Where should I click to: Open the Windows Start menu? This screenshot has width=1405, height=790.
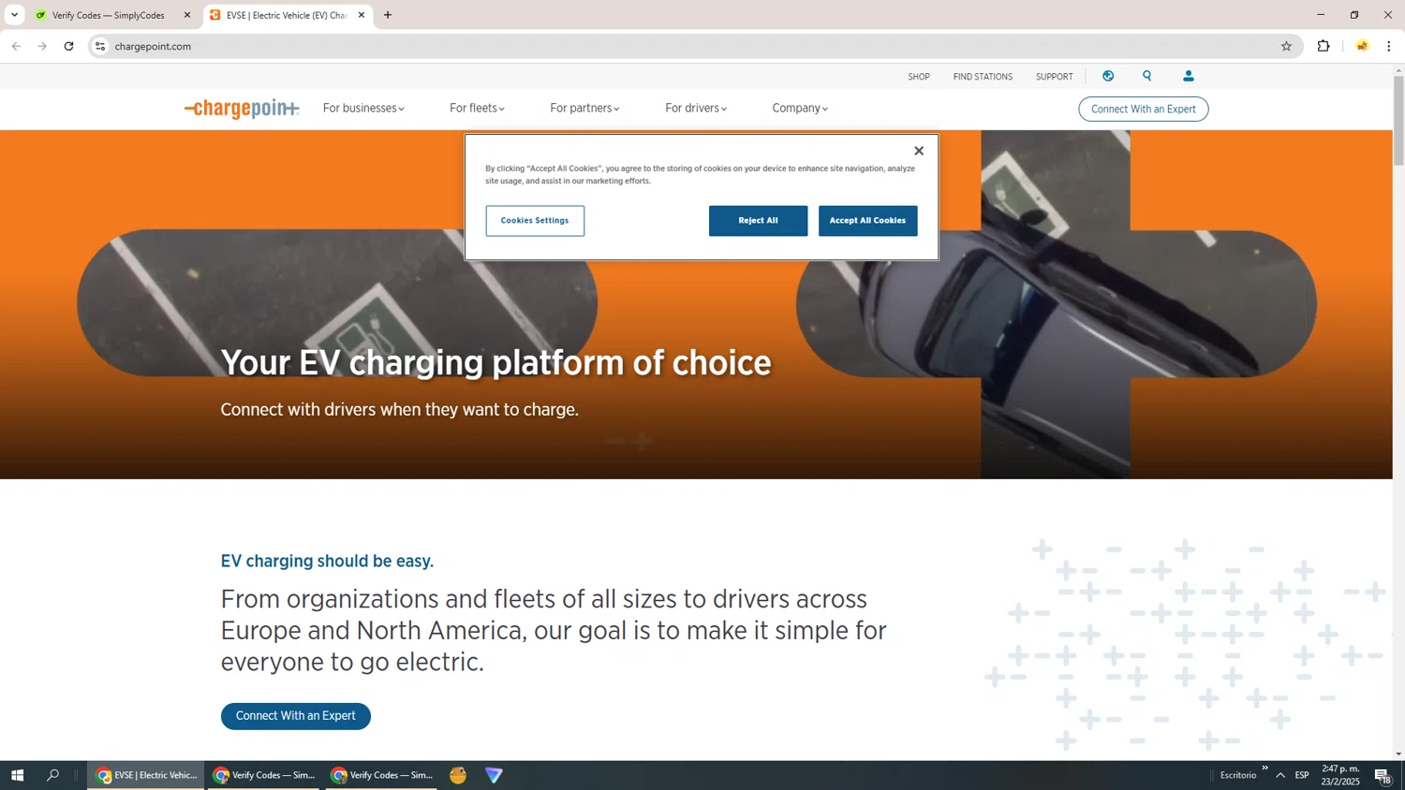[17, 775]
